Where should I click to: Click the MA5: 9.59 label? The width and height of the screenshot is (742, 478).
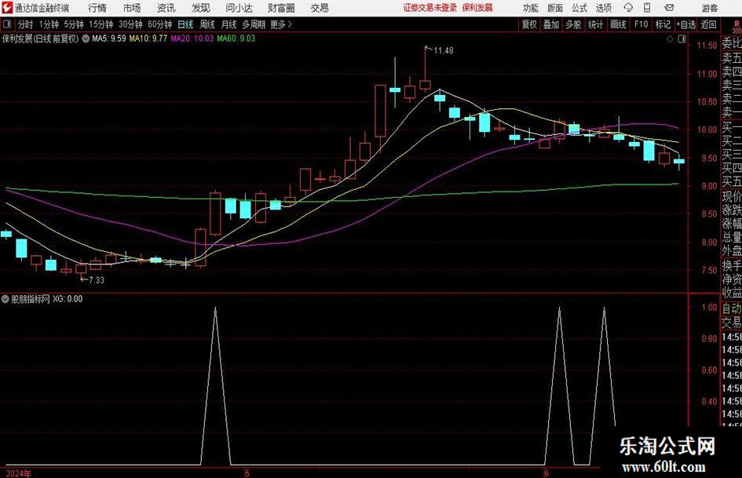[x=109, y=38]
